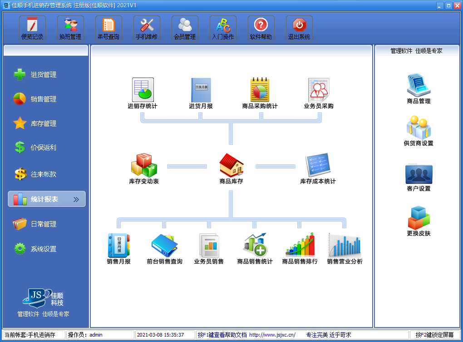Open 供货商设置 supplier settings
Screen dimensions: 463x342
(x=419, y=131)
